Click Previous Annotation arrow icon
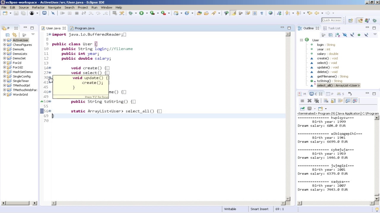This screenshot has width=380, height=213. point(299,13)
